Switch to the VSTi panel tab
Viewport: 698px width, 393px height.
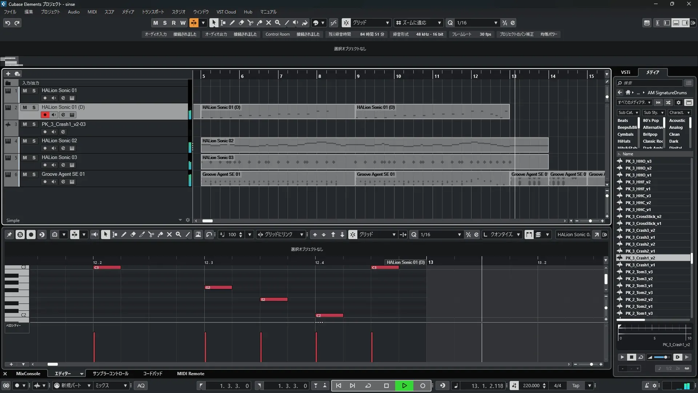(x=625, y=72)
